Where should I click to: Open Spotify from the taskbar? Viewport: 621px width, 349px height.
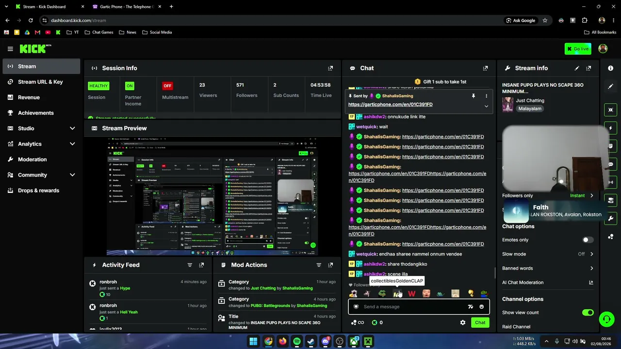[297, 341]
